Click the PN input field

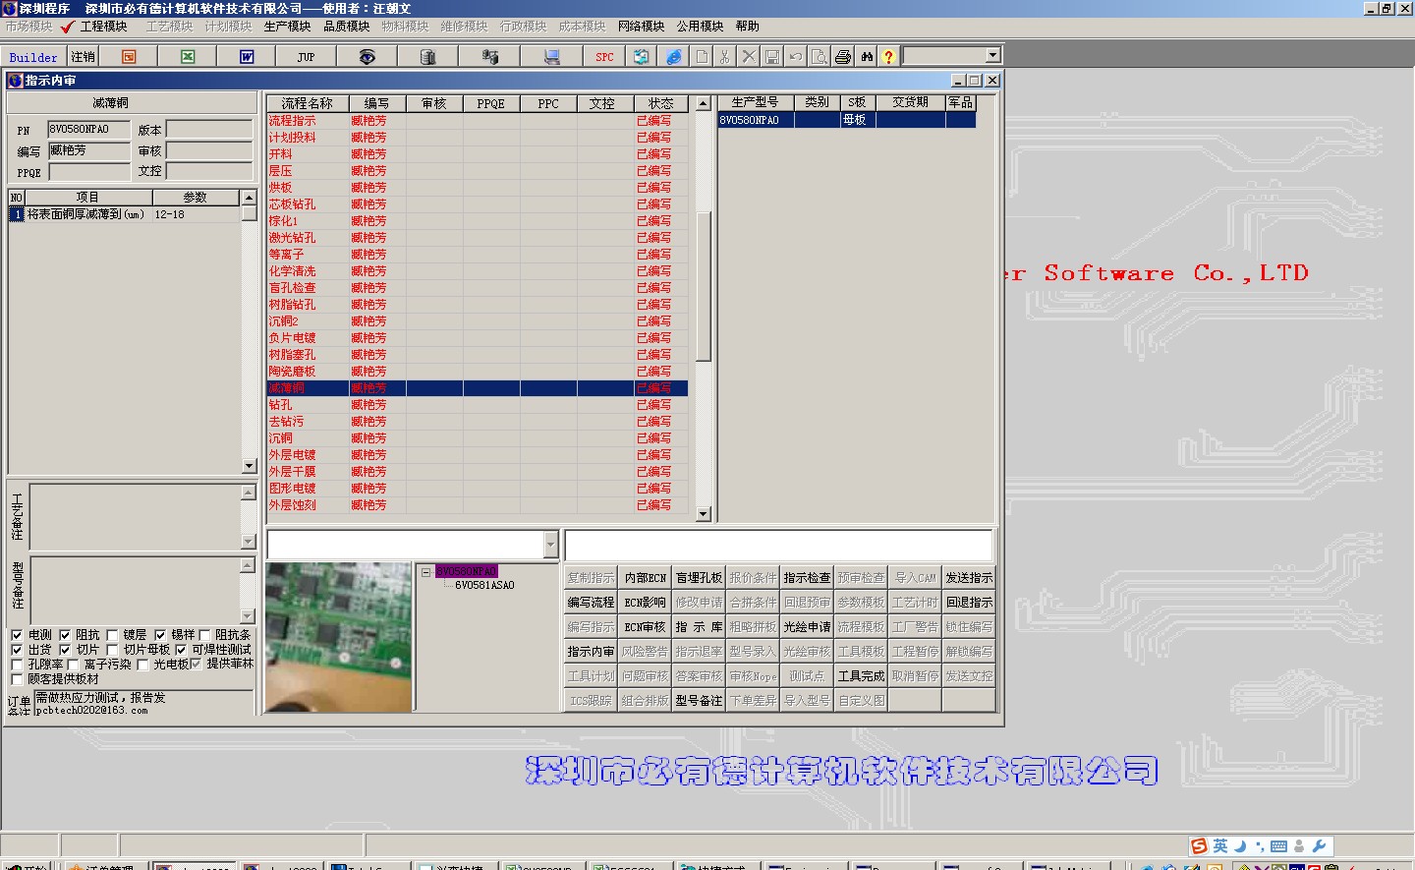click(89, 129)
